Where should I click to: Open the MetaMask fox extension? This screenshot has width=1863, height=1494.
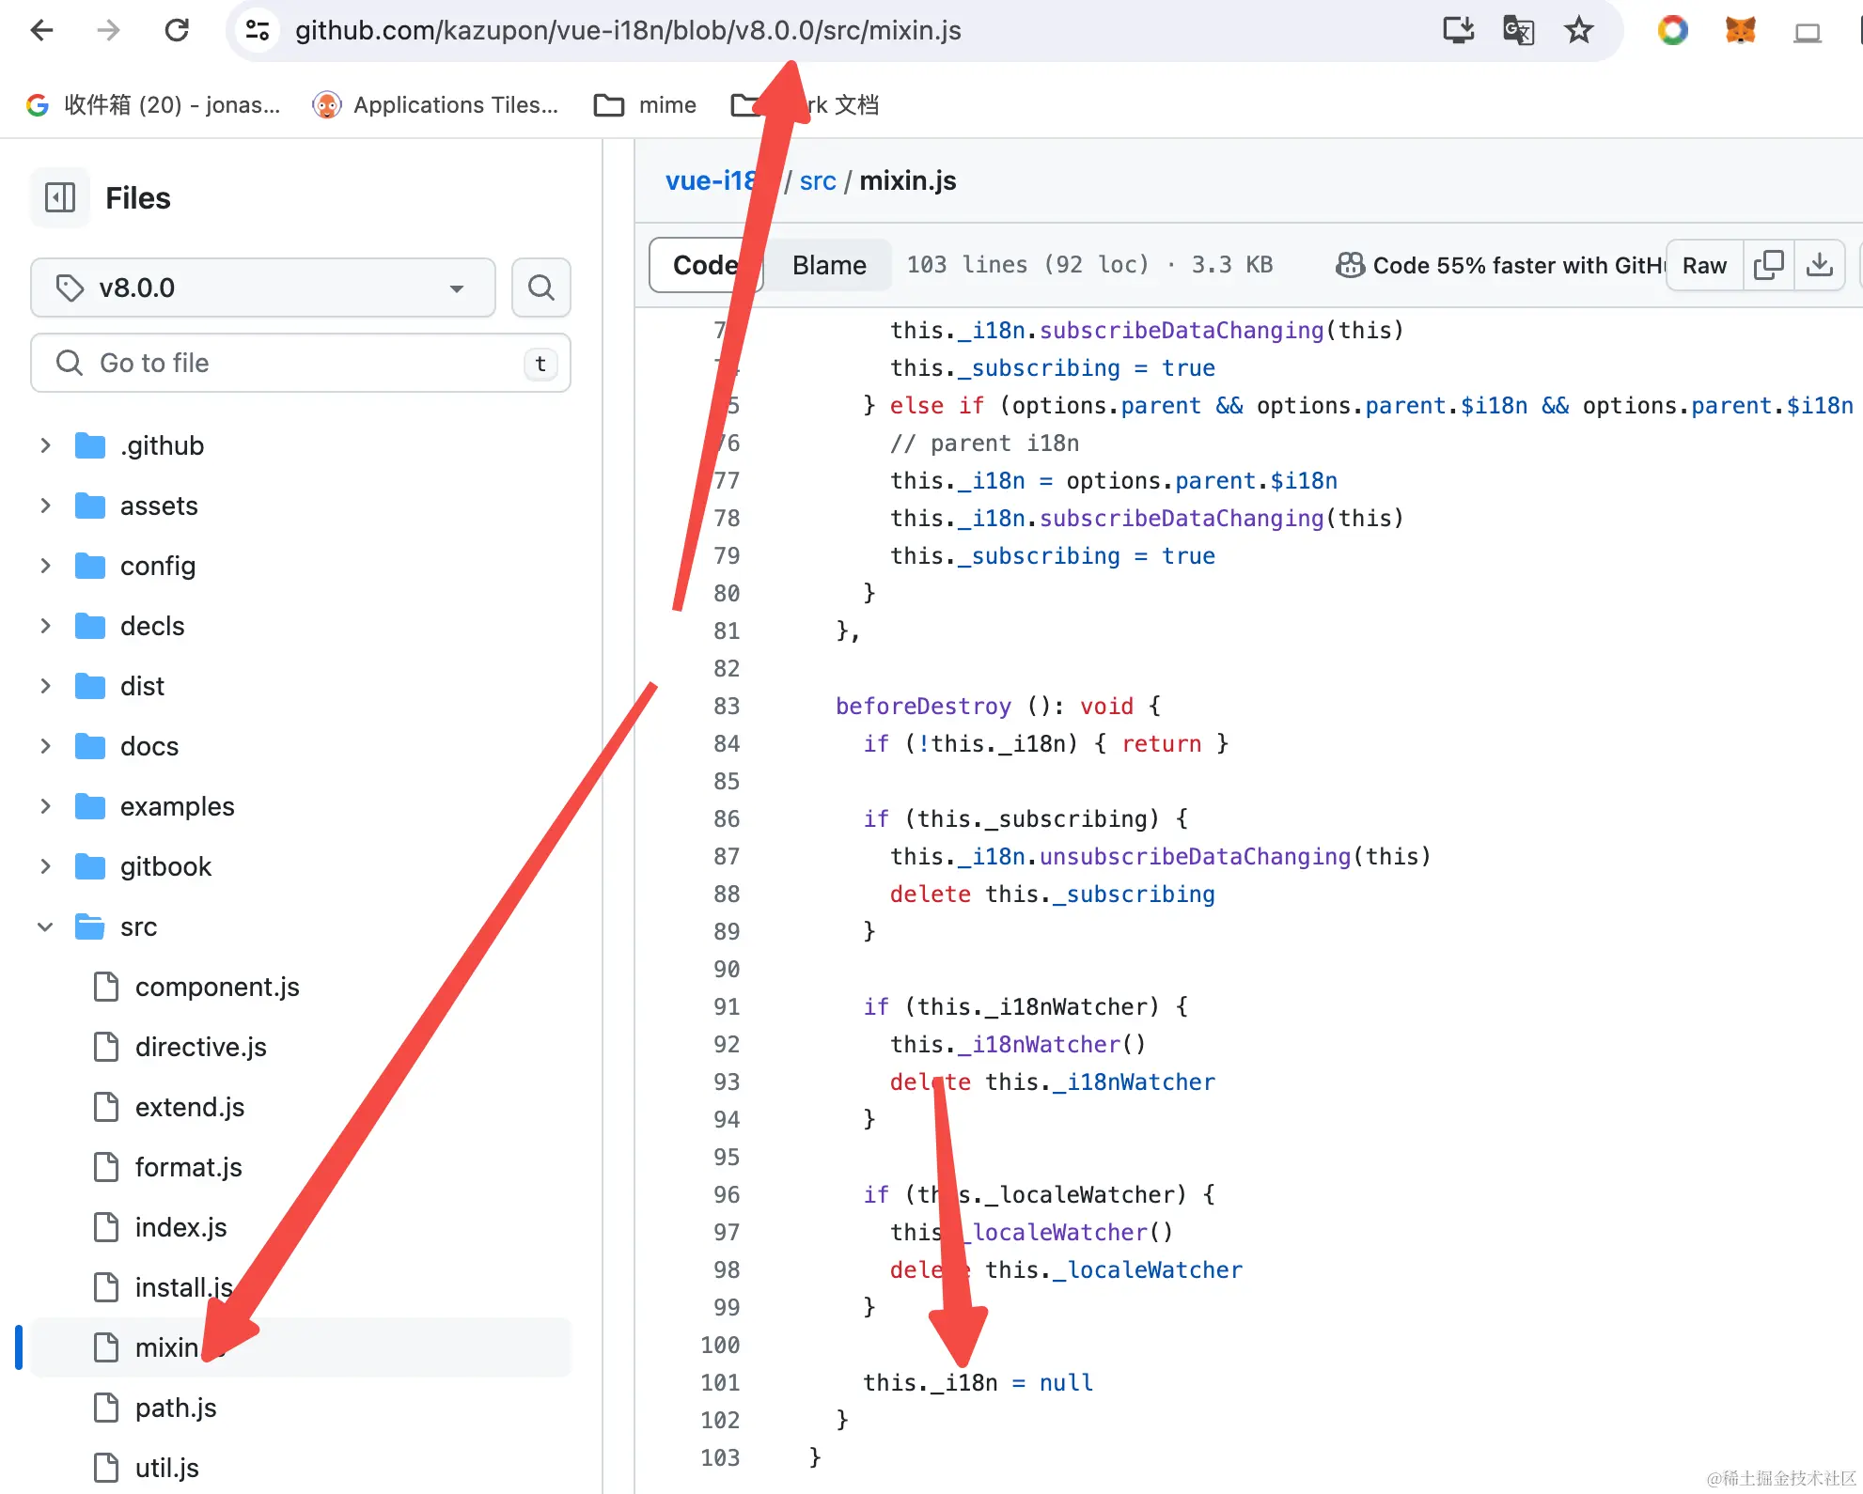[1740, 31]
